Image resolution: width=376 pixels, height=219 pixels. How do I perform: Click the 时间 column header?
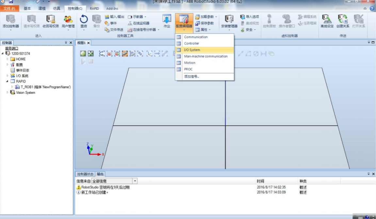(260, 181)
